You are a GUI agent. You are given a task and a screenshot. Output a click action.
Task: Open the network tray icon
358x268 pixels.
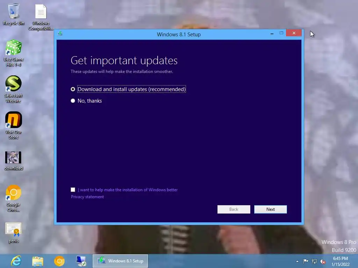[x=314, y=261]
